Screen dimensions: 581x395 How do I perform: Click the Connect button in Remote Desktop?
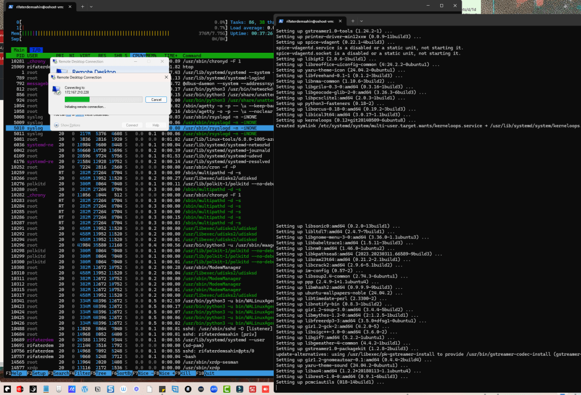tap(132, 125)
